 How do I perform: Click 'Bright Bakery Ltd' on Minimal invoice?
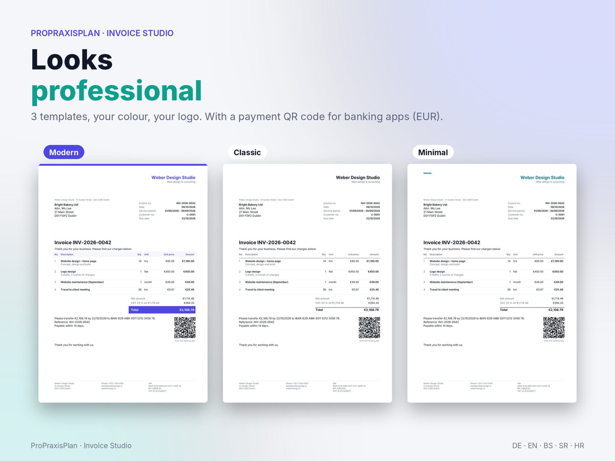(435, 205)
